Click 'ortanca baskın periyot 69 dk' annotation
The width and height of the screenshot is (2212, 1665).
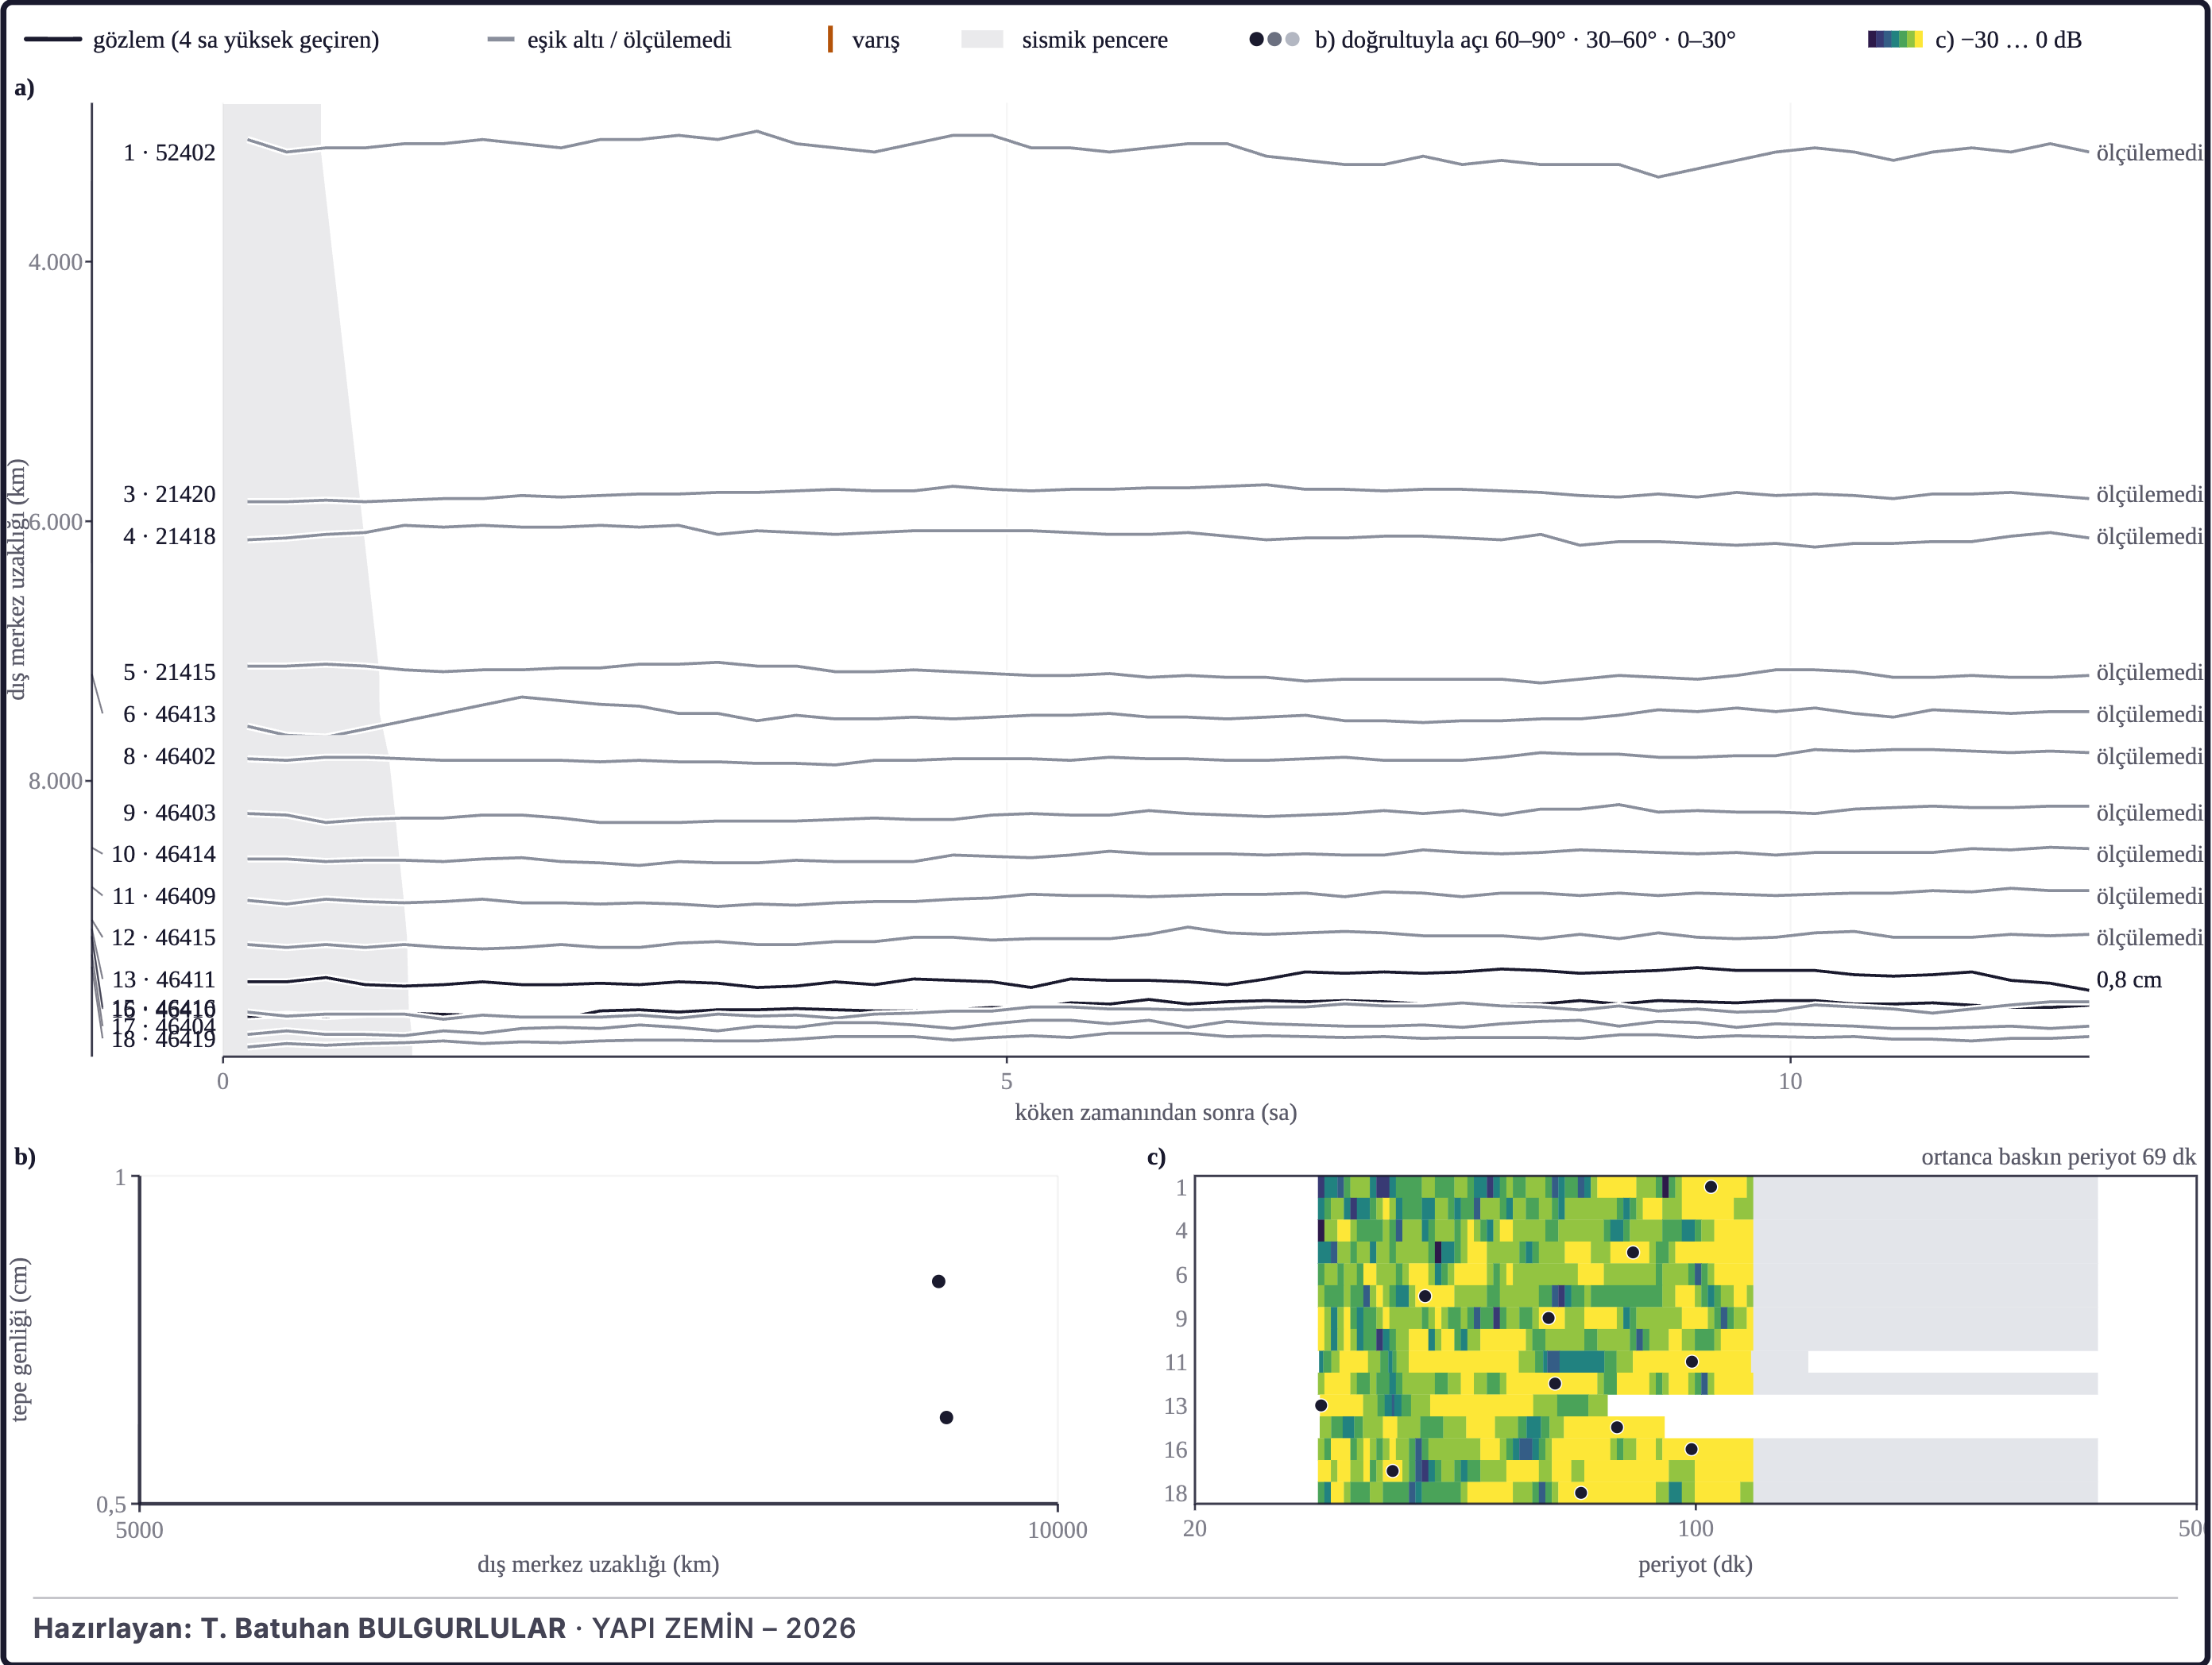(x=2059, y=1157)
